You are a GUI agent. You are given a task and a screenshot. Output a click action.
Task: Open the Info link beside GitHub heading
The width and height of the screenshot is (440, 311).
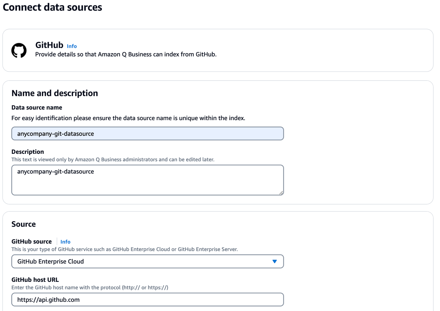coord(72,46)
